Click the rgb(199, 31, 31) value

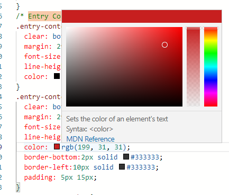(x=94, y=147)
